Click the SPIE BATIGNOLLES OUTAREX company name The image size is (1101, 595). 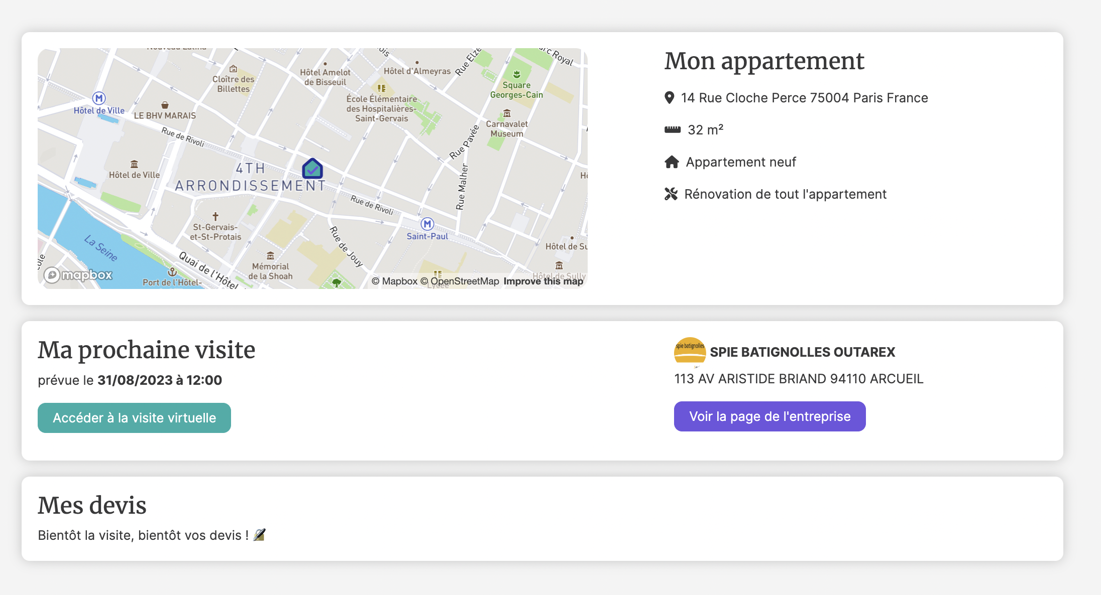pos(802,352)
